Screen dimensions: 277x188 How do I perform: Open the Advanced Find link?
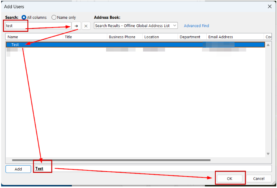point(196,26)
